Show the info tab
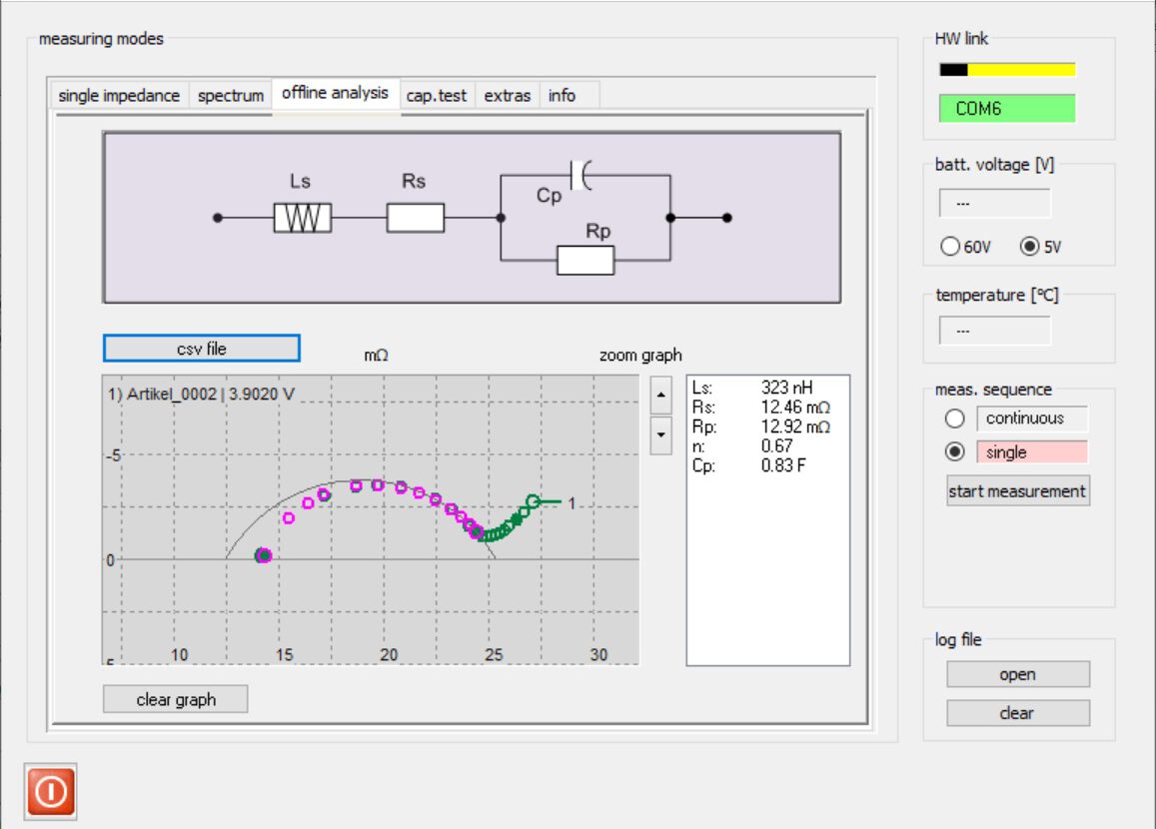1156x829 pixels. click(x=562, y=96)
